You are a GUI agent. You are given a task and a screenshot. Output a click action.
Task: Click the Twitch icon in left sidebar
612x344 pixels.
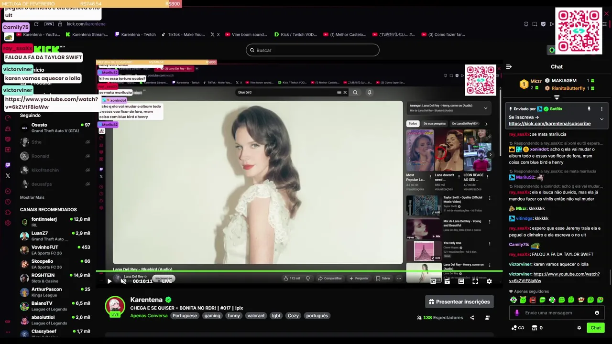coord(8,165)
